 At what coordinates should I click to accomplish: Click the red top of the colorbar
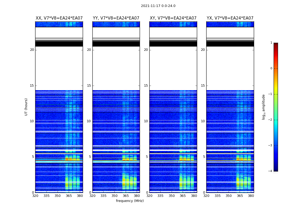[276, 44]
